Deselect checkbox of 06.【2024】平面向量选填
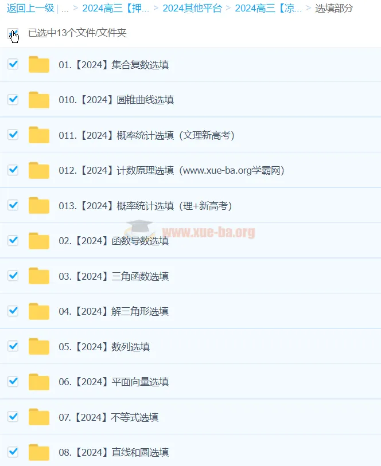The image size is (381, 466). pyautogui.click(x=13, y=381)
